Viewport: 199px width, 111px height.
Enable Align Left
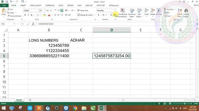point(55,15)
